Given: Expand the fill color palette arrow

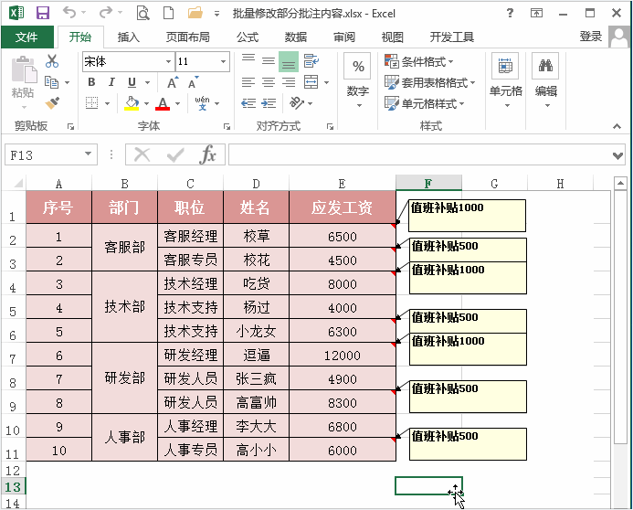Looking at the screenshot, I should pos(146,104).
